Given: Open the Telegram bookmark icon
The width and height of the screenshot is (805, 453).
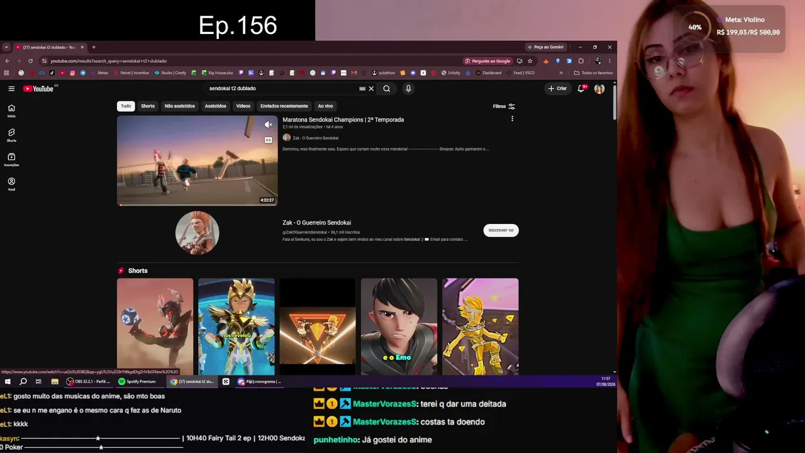Looking at the screenshot, I should [83, 73].
